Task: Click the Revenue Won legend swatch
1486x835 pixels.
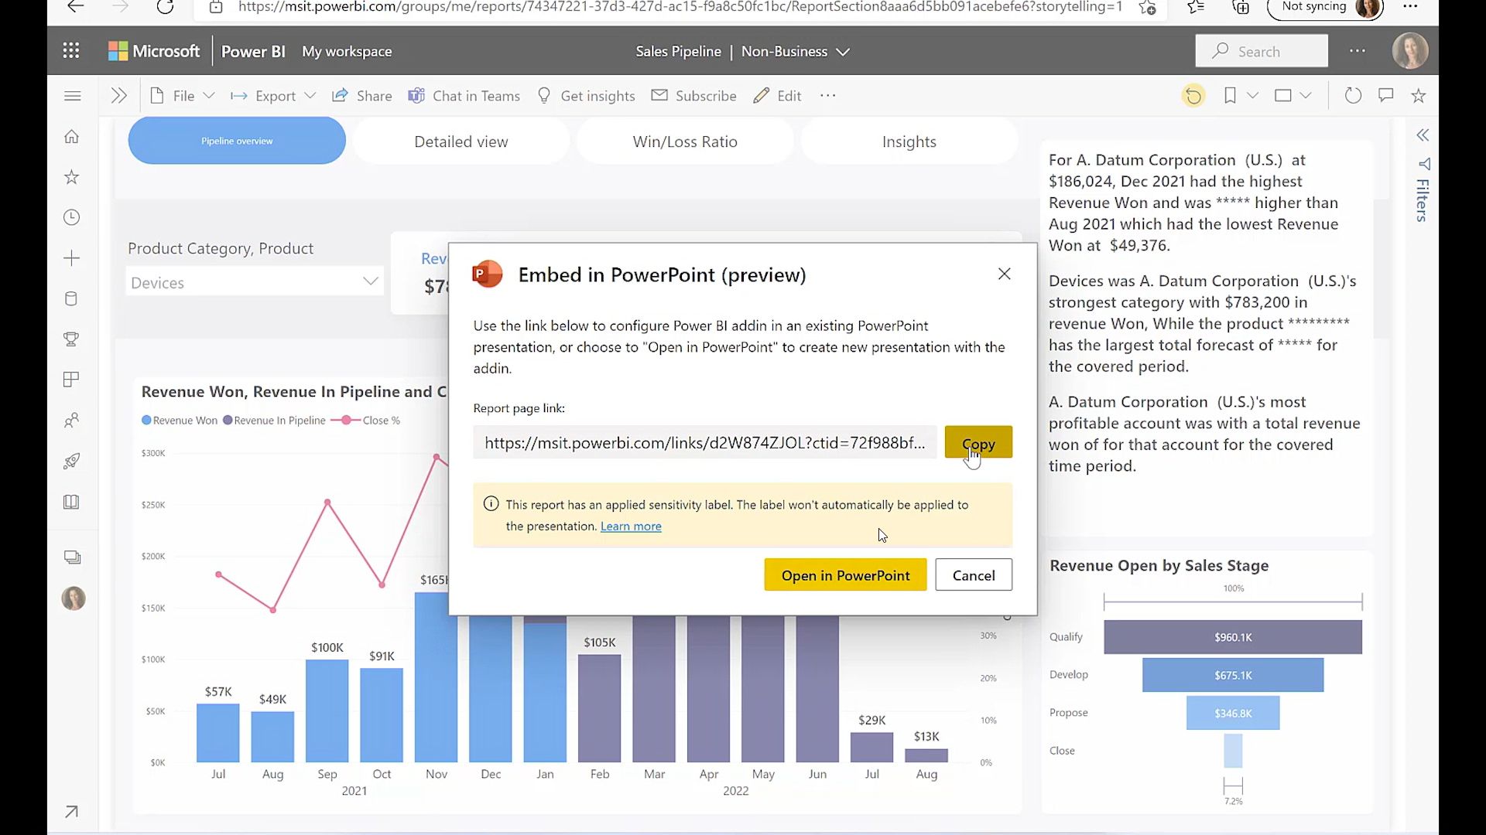Action: (x=146, y=421)
